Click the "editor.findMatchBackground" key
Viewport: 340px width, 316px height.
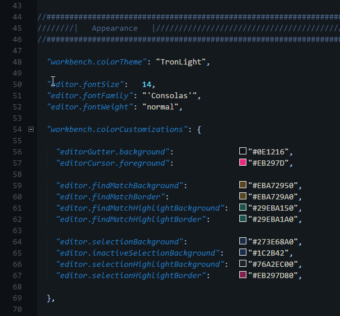(120, 186)
